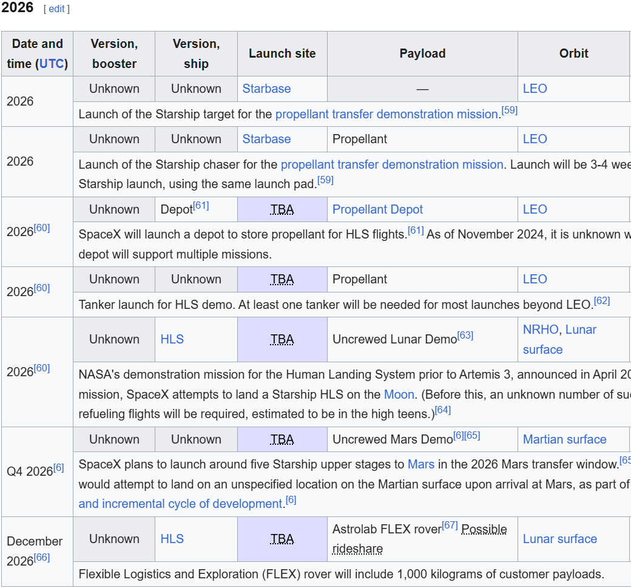This screenshot has height=588, width=631.
Task: Click the 'December' date text
Action: click(x=35, y=541)
